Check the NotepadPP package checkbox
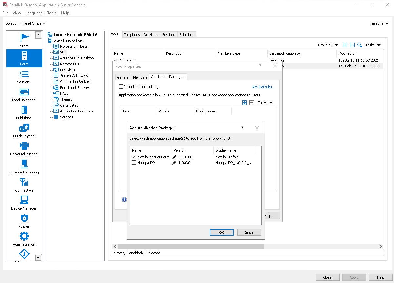 [x=134, y=163]
